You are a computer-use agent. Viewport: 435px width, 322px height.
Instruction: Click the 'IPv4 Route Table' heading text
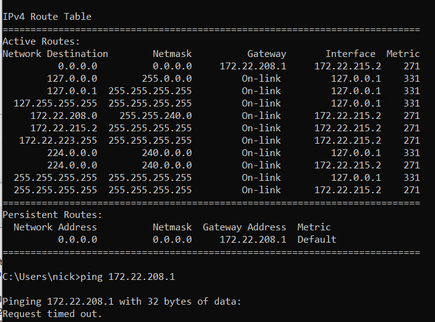tap(47, 17)
